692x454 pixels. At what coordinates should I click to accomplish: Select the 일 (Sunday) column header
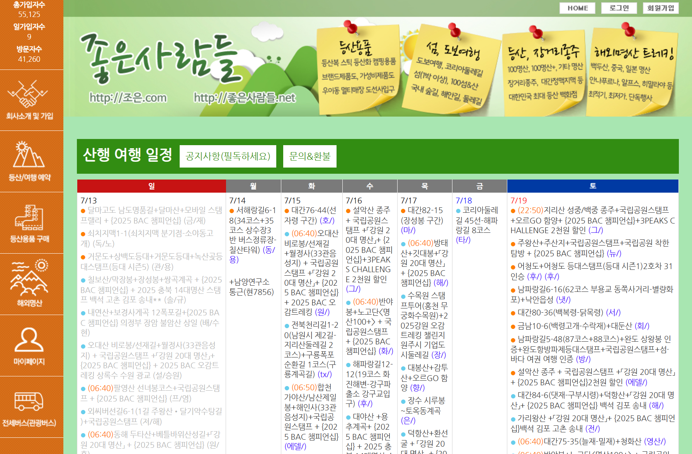tap(151, 186)
